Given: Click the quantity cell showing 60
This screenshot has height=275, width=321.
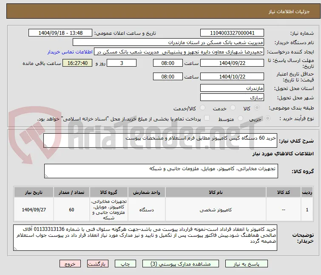Looking at the screenshot, I should [x=71, y=210].
